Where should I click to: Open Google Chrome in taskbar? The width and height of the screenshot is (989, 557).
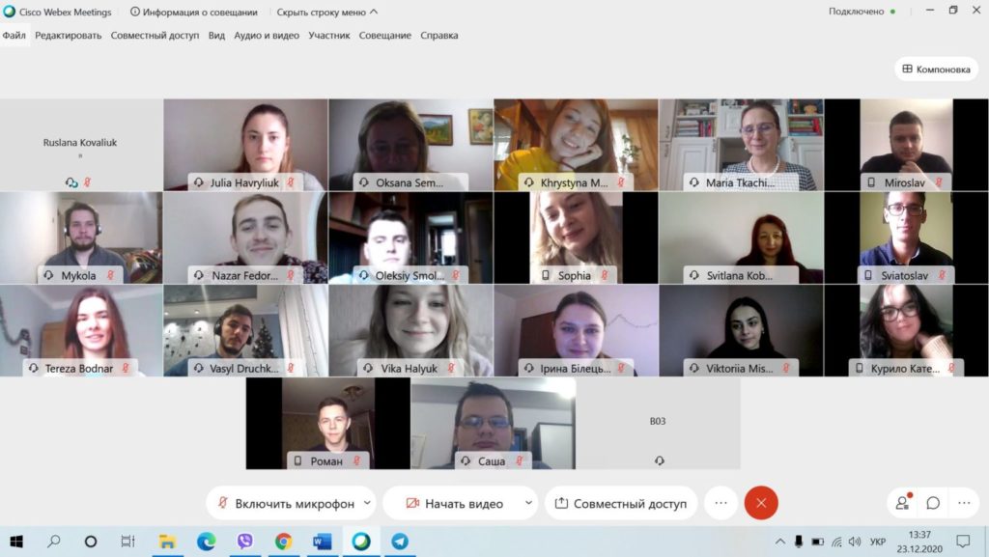pos(283,542)
